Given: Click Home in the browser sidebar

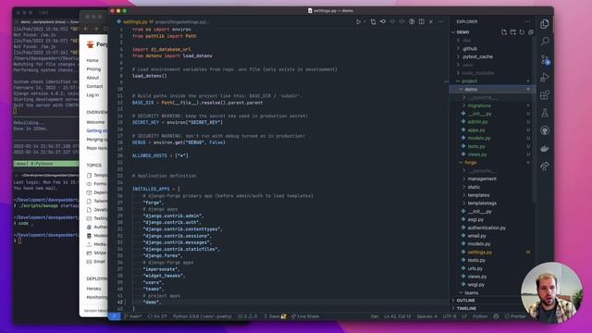Looking at the screenshot, I should click(92, 60).
